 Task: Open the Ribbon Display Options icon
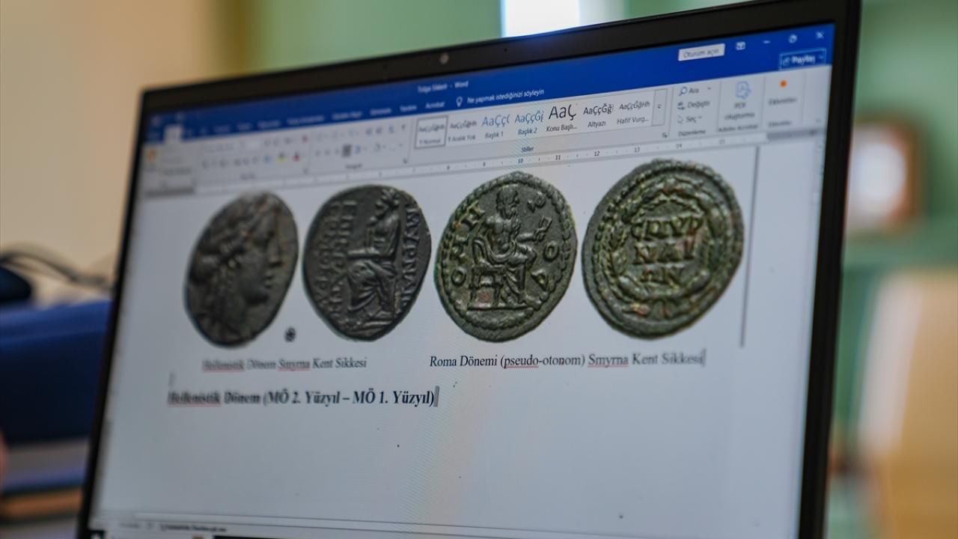pyautogui.click(x=740, y=46)
